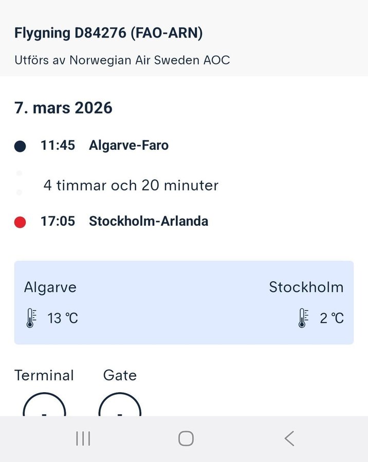This screenshot has height=462, width=368.
Task: Select the flight title D84276 (FAO-ARN)
Action: 108,33
